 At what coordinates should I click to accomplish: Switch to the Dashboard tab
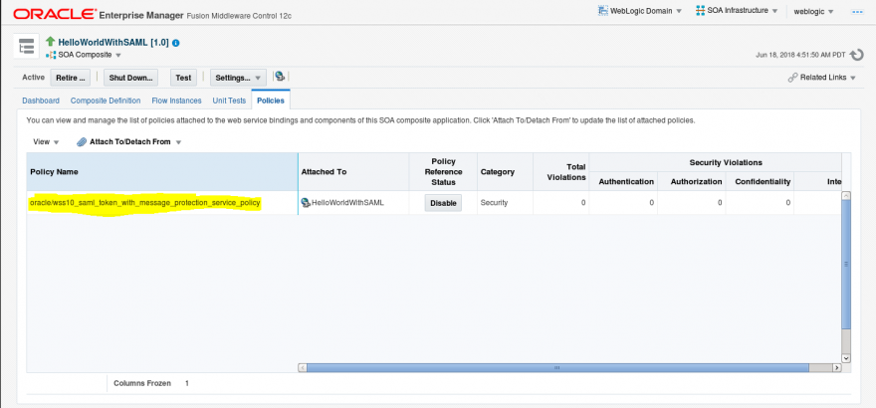click(41, 102)
